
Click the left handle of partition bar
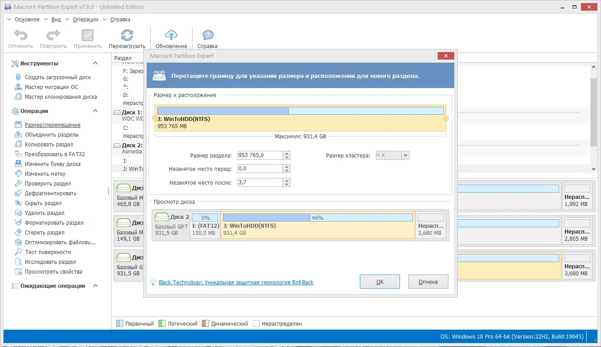[x=155, y=118]
